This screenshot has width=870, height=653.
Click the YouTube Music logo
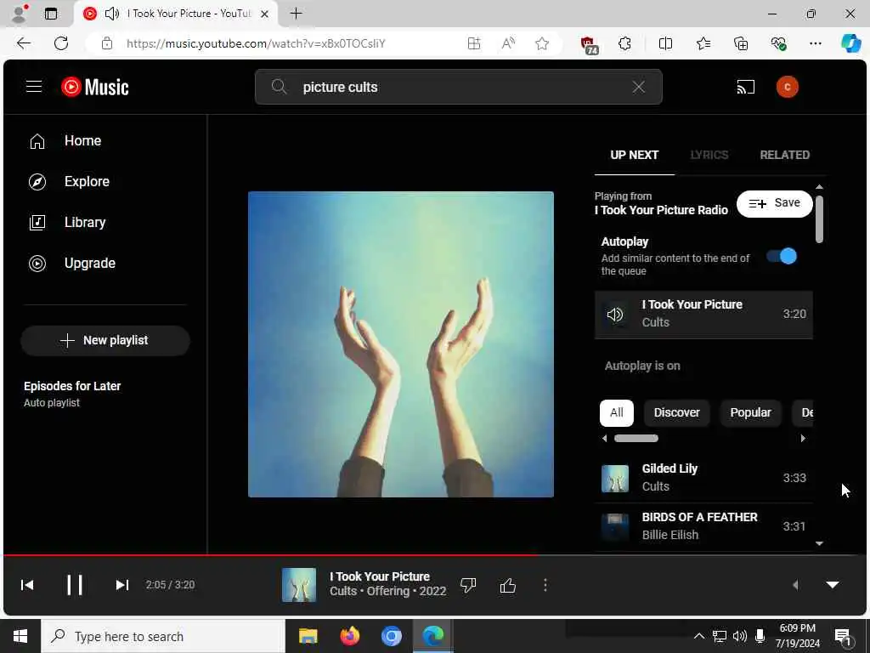tap(95, 87)
